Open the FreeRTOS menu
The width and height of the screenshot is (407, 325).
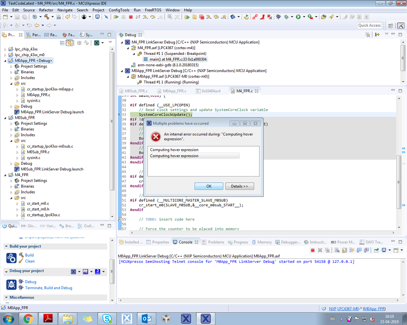point(153,10)
